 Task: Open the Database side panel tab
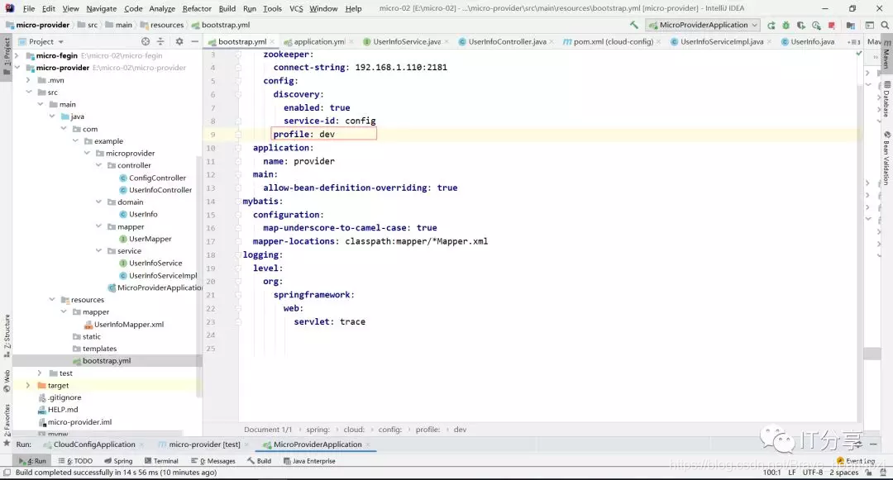[x=886, y=99]
